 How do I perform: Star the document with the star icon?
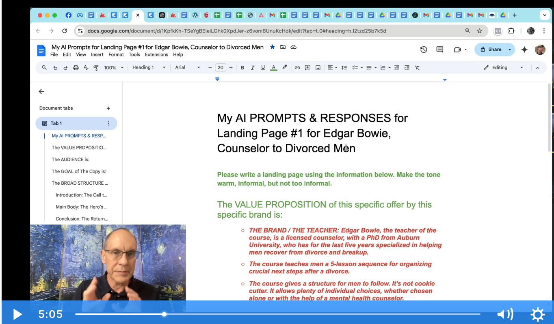pos(273,47)
